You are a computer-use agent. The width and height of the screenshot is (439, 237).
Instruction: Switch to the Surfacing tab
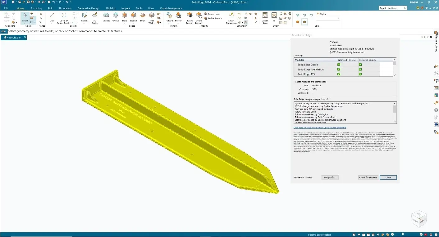36,8
